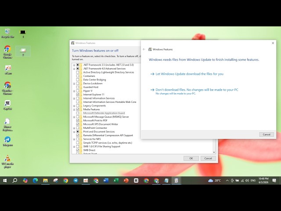Viewport: 281px width, 211px height.
Task: Uncheck Microsoft Print to PDF
Action: click(x=78, y=120)
